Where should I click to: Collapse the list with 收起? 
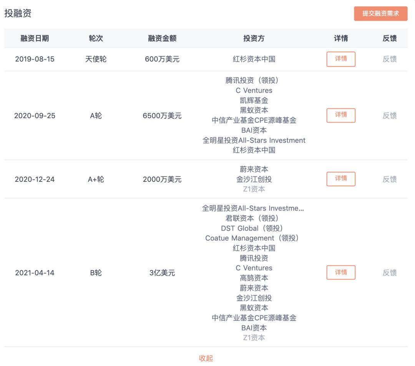tap(206, 358)
